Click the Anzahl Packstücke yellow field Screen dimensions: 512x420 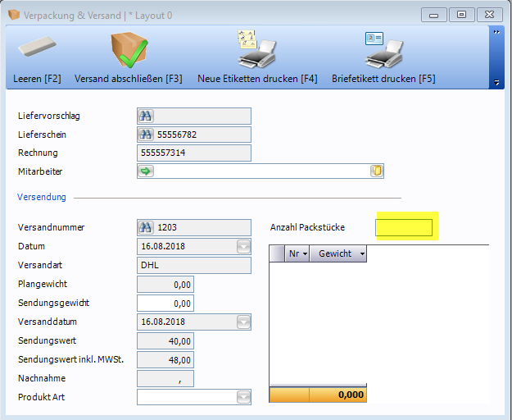point(404,227)
